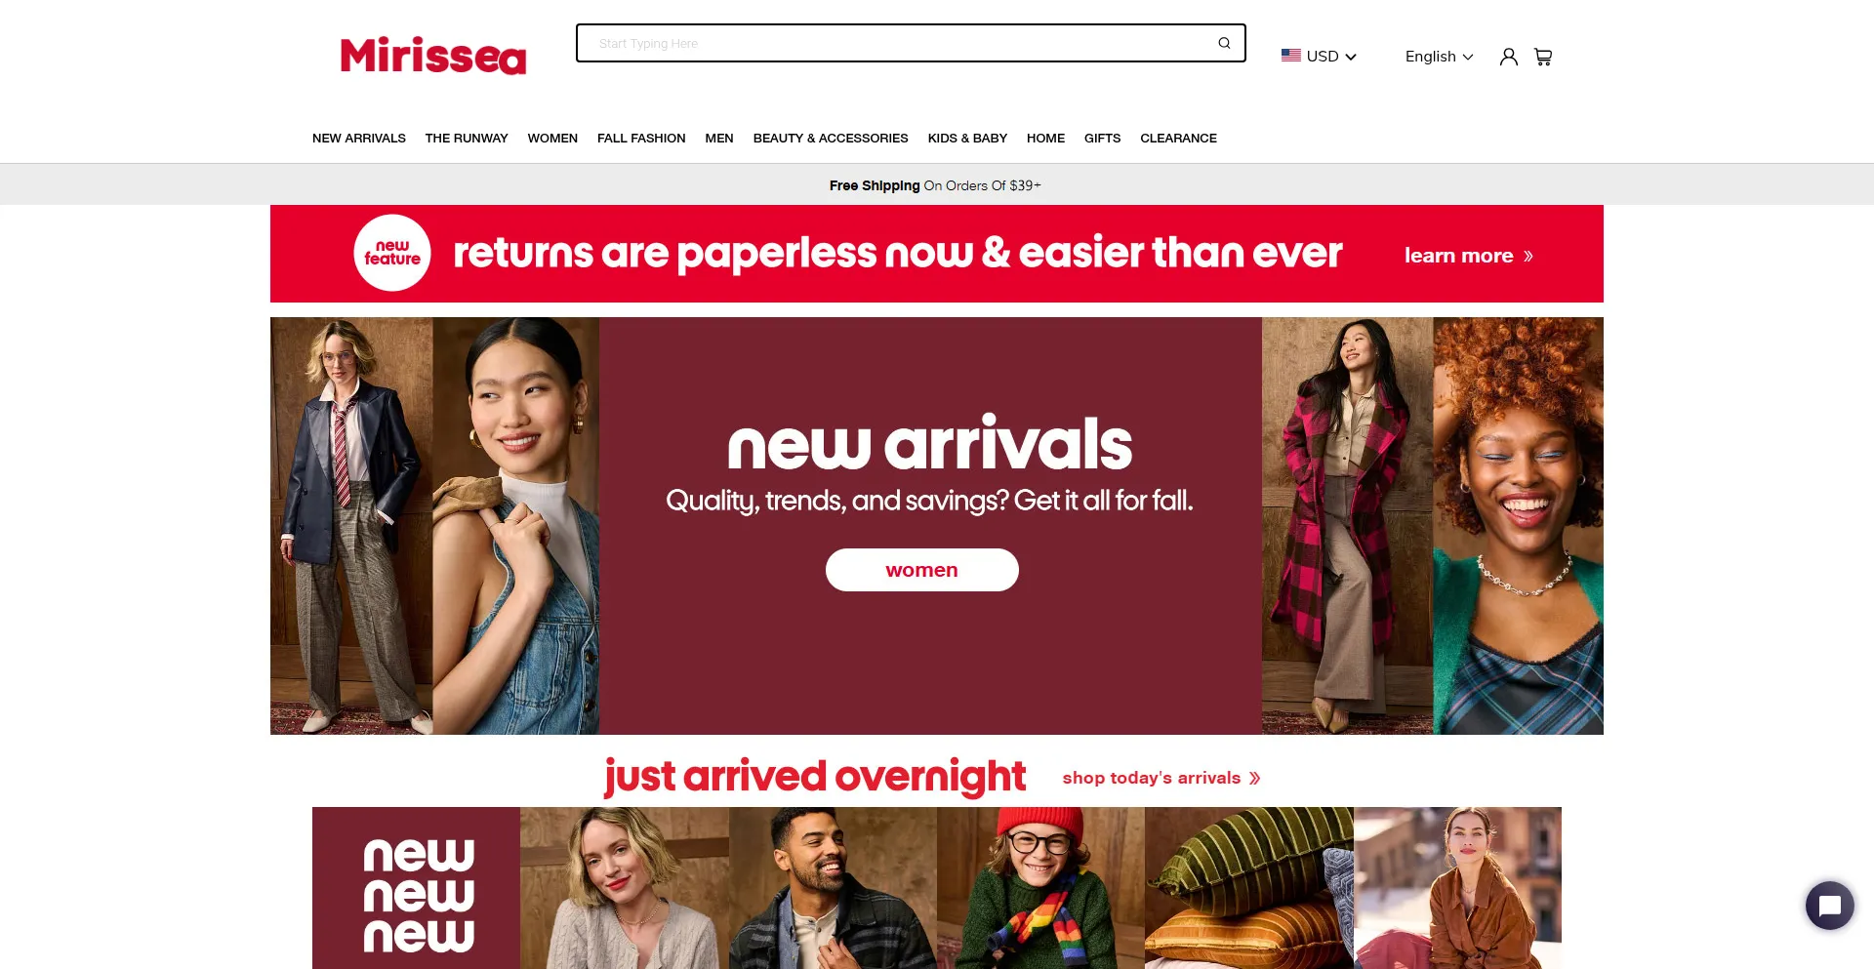Open the striped velvet pillows thumbnail
The width and height of the screenshot is (1874, 969).
point(1249,888)
